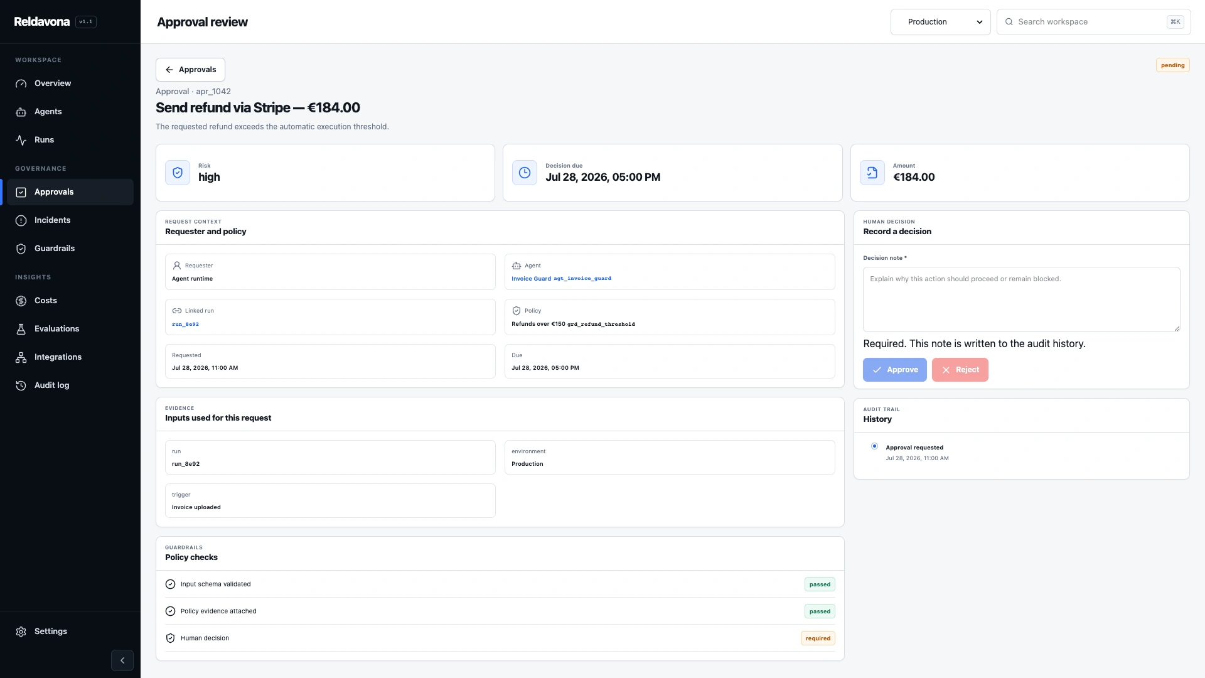Click the Risk shield card icon
Viewport: 1205px width, 678px height.
pyautogui.click(x=178, y=173)
